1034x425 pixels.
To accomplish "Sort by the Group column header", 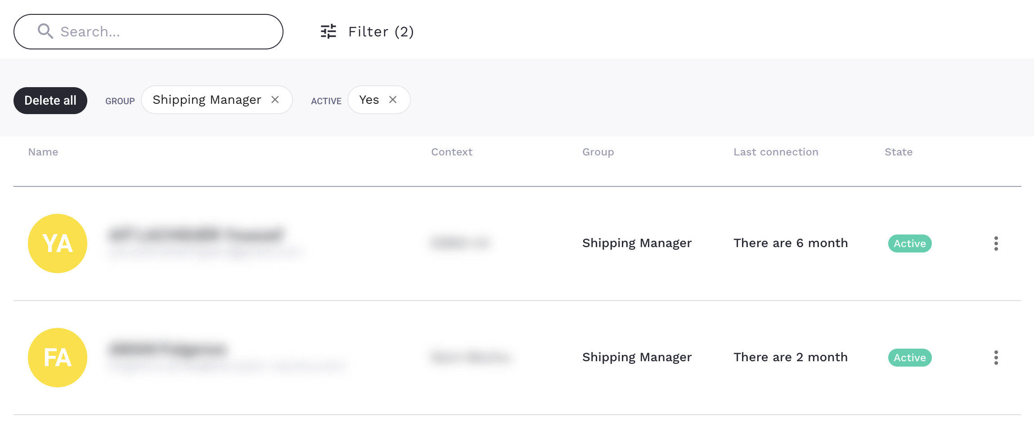I will point(598,152).
